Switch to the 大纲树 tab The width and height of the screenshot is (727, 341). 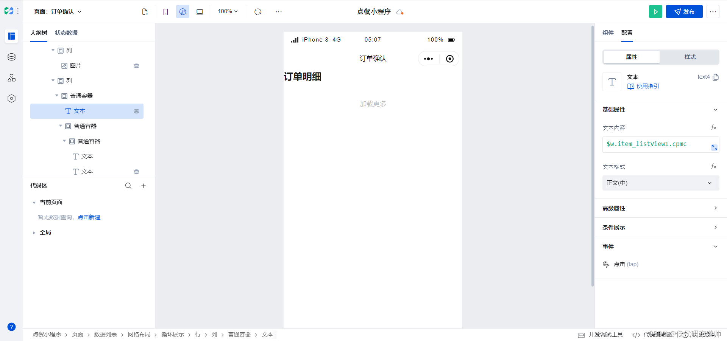tap(39, 33)
